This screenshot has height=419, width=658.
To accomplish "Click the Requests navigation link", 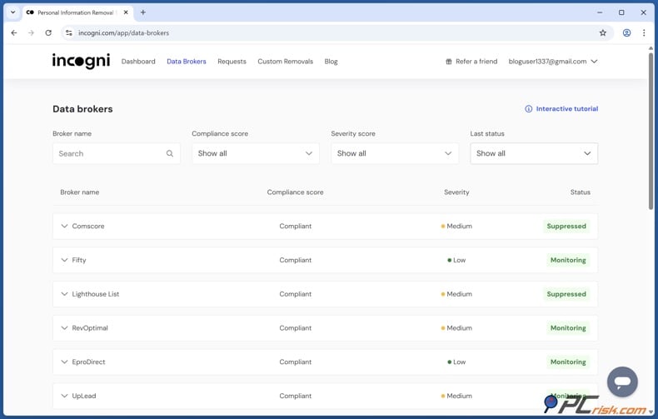I will (232, 62).
